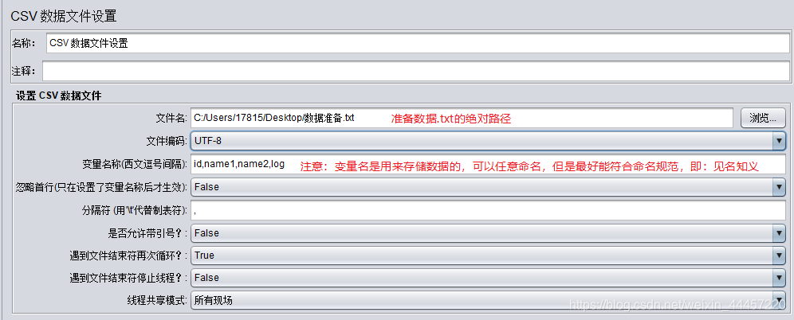Click the arrow of 是否允许带引号 combo box
The image size is (794, 320).
[x=779, y=233]
